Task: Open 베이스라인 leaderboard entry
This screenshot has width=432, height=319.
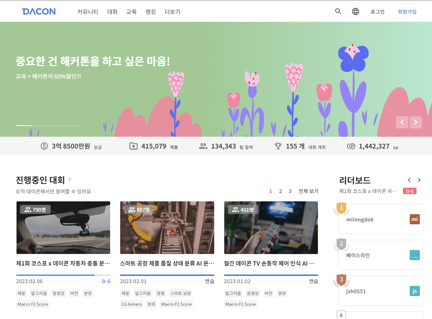Action: [x=381, y=255]
